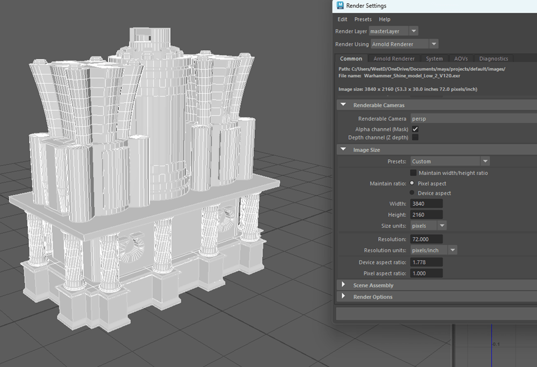Screen dimensions: 537x367
Task: Select the Device aspect radio button
Action: coord(412,193)
